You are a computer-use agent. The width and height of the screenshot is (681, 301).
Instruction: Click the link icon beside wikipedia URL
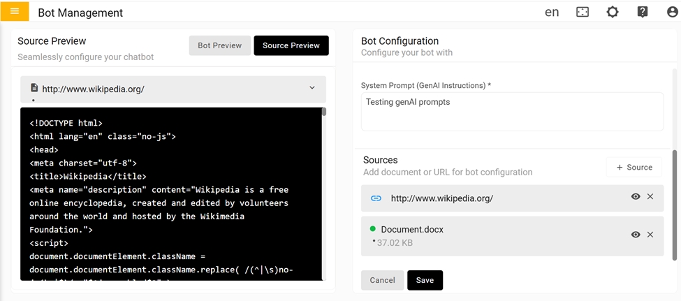tap(376, 198)
